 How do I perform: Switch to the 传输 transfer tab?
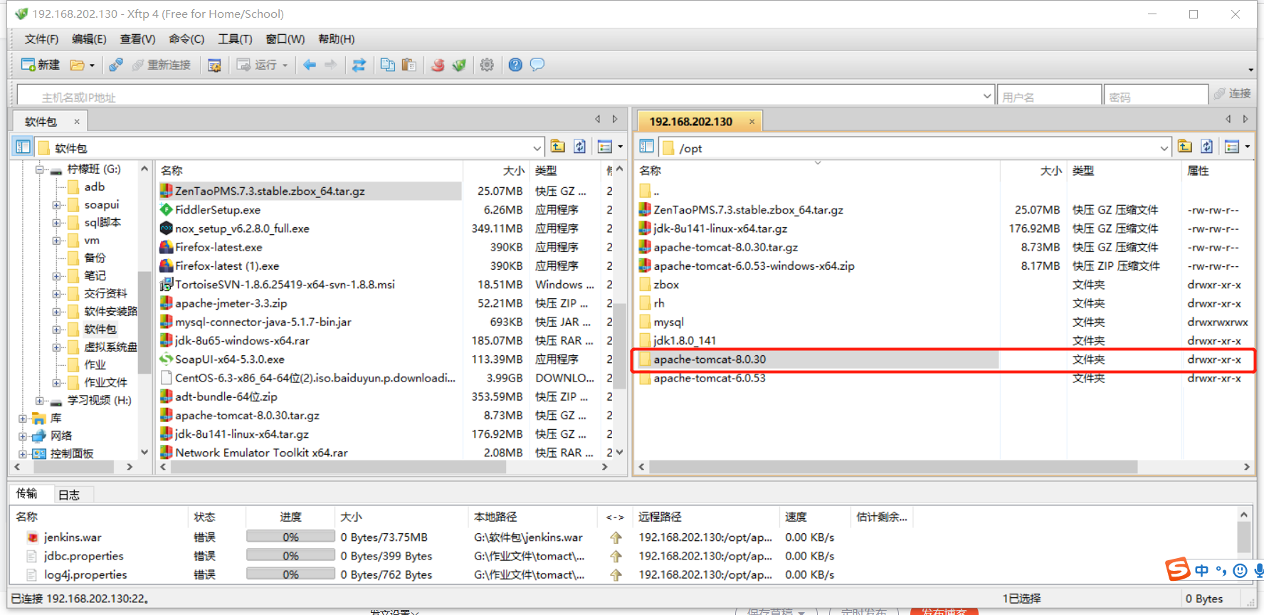click(27, 493)
